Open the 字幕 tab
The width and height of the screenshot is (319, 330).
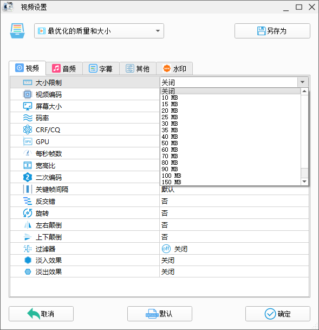click(x=101, y=68)
